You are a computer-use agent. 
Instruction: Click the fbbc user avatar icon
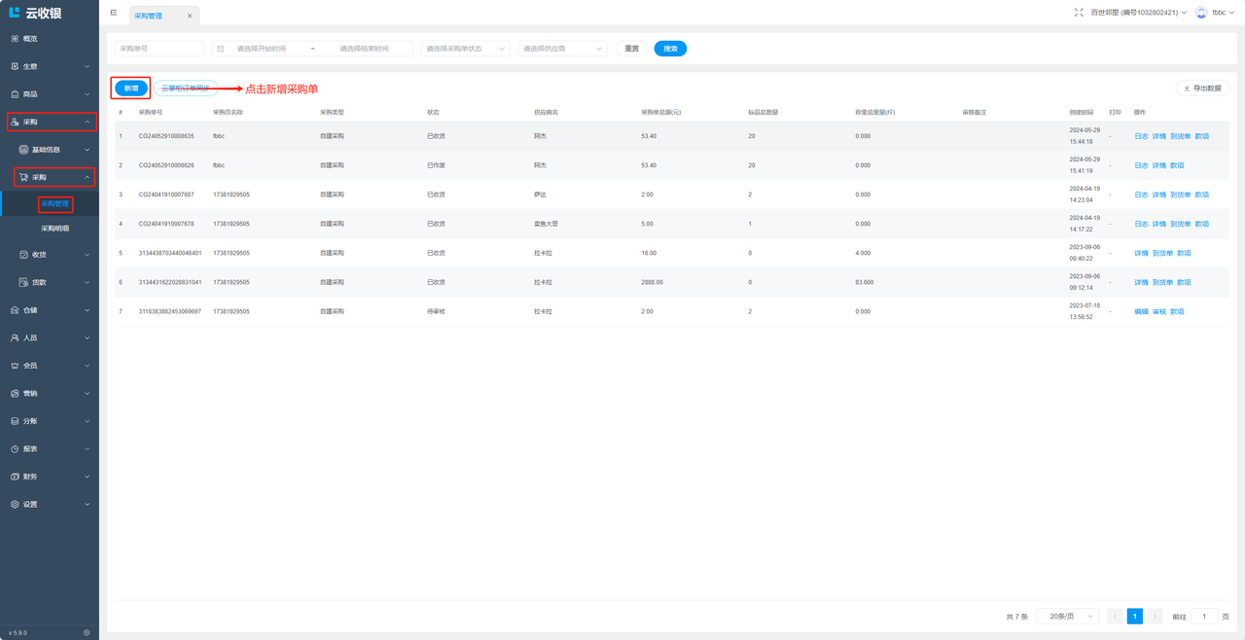[1201, 13]
